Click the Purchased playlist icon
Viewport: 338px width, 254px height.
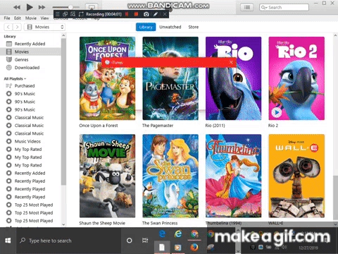(x=9, y=85)
